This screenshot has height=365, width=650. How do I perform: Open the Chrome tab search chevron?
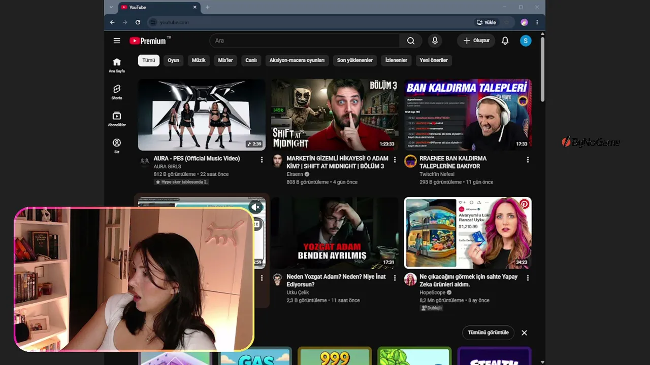tap(111, 7)
